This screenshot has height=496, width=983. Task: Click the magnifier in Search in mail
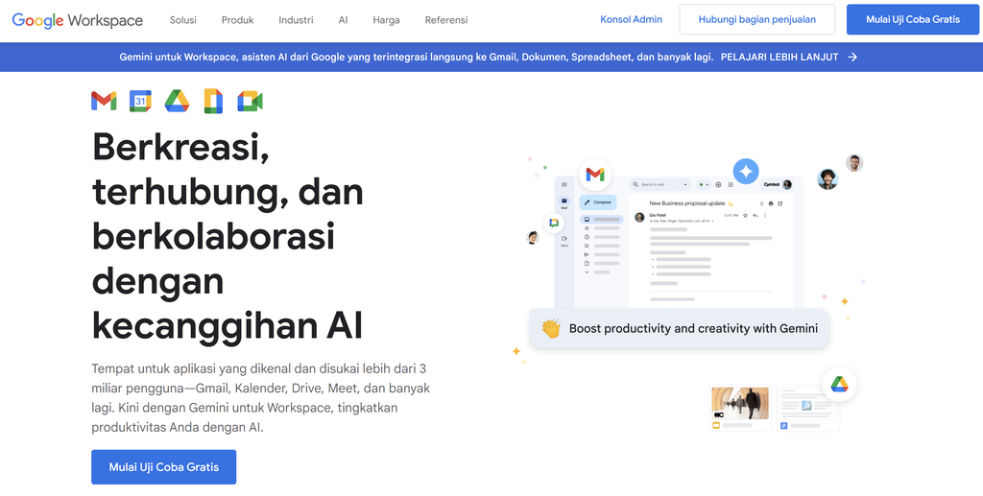pos(635,185)
